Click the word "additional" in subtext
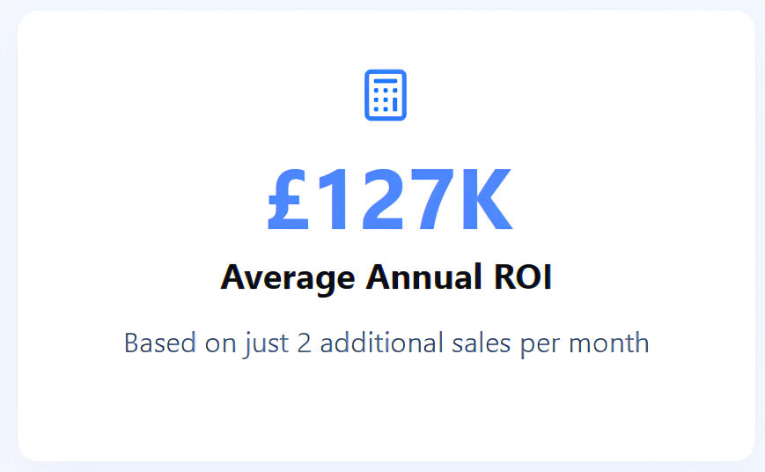 [381, 343]
